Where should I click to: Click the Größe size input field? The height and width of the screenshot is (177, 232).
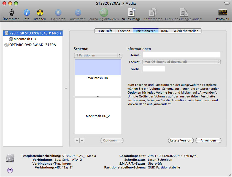153,69
